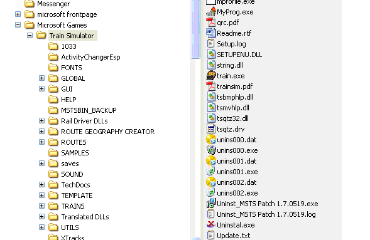Viewport: 370px width, 240px height.
Task: Expand the TRAINS folder node
Action: 41,206
